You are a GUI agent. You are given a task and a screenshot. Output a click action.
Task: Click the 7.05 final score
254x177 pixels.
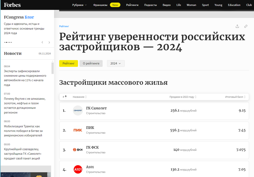pyautogui.click(x=242, y=169)
